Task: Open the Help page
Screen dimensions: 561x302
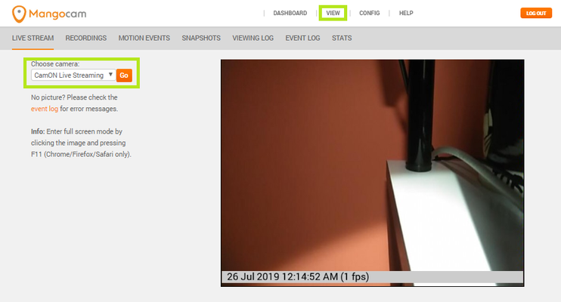Action: [x=406, y=14]
